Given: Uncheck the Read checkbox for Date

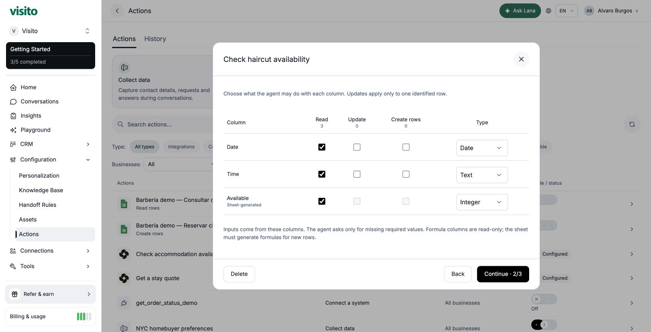Looking at the screenshot, I should [322, 147].
